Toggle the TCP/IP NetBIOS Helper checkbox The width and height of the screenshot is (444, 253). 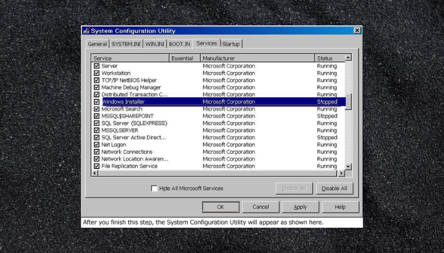(96, 80)
